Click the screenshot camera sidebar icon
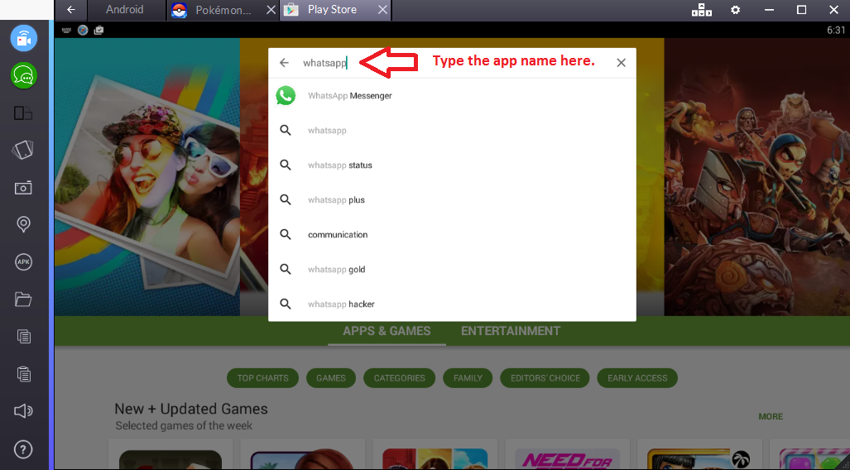The image size is (850, 470). pyautogui.click(x=23, y=188)
